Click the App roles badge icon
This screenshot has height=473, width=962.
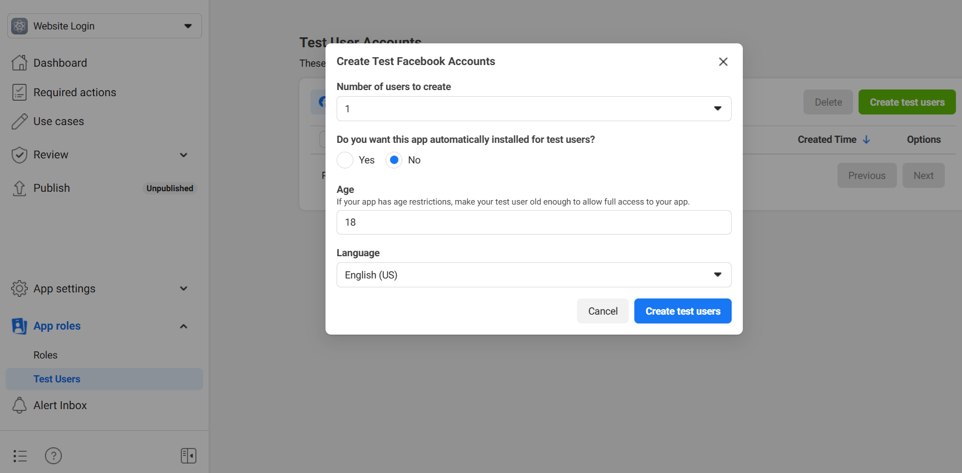(x=19, y=326)
